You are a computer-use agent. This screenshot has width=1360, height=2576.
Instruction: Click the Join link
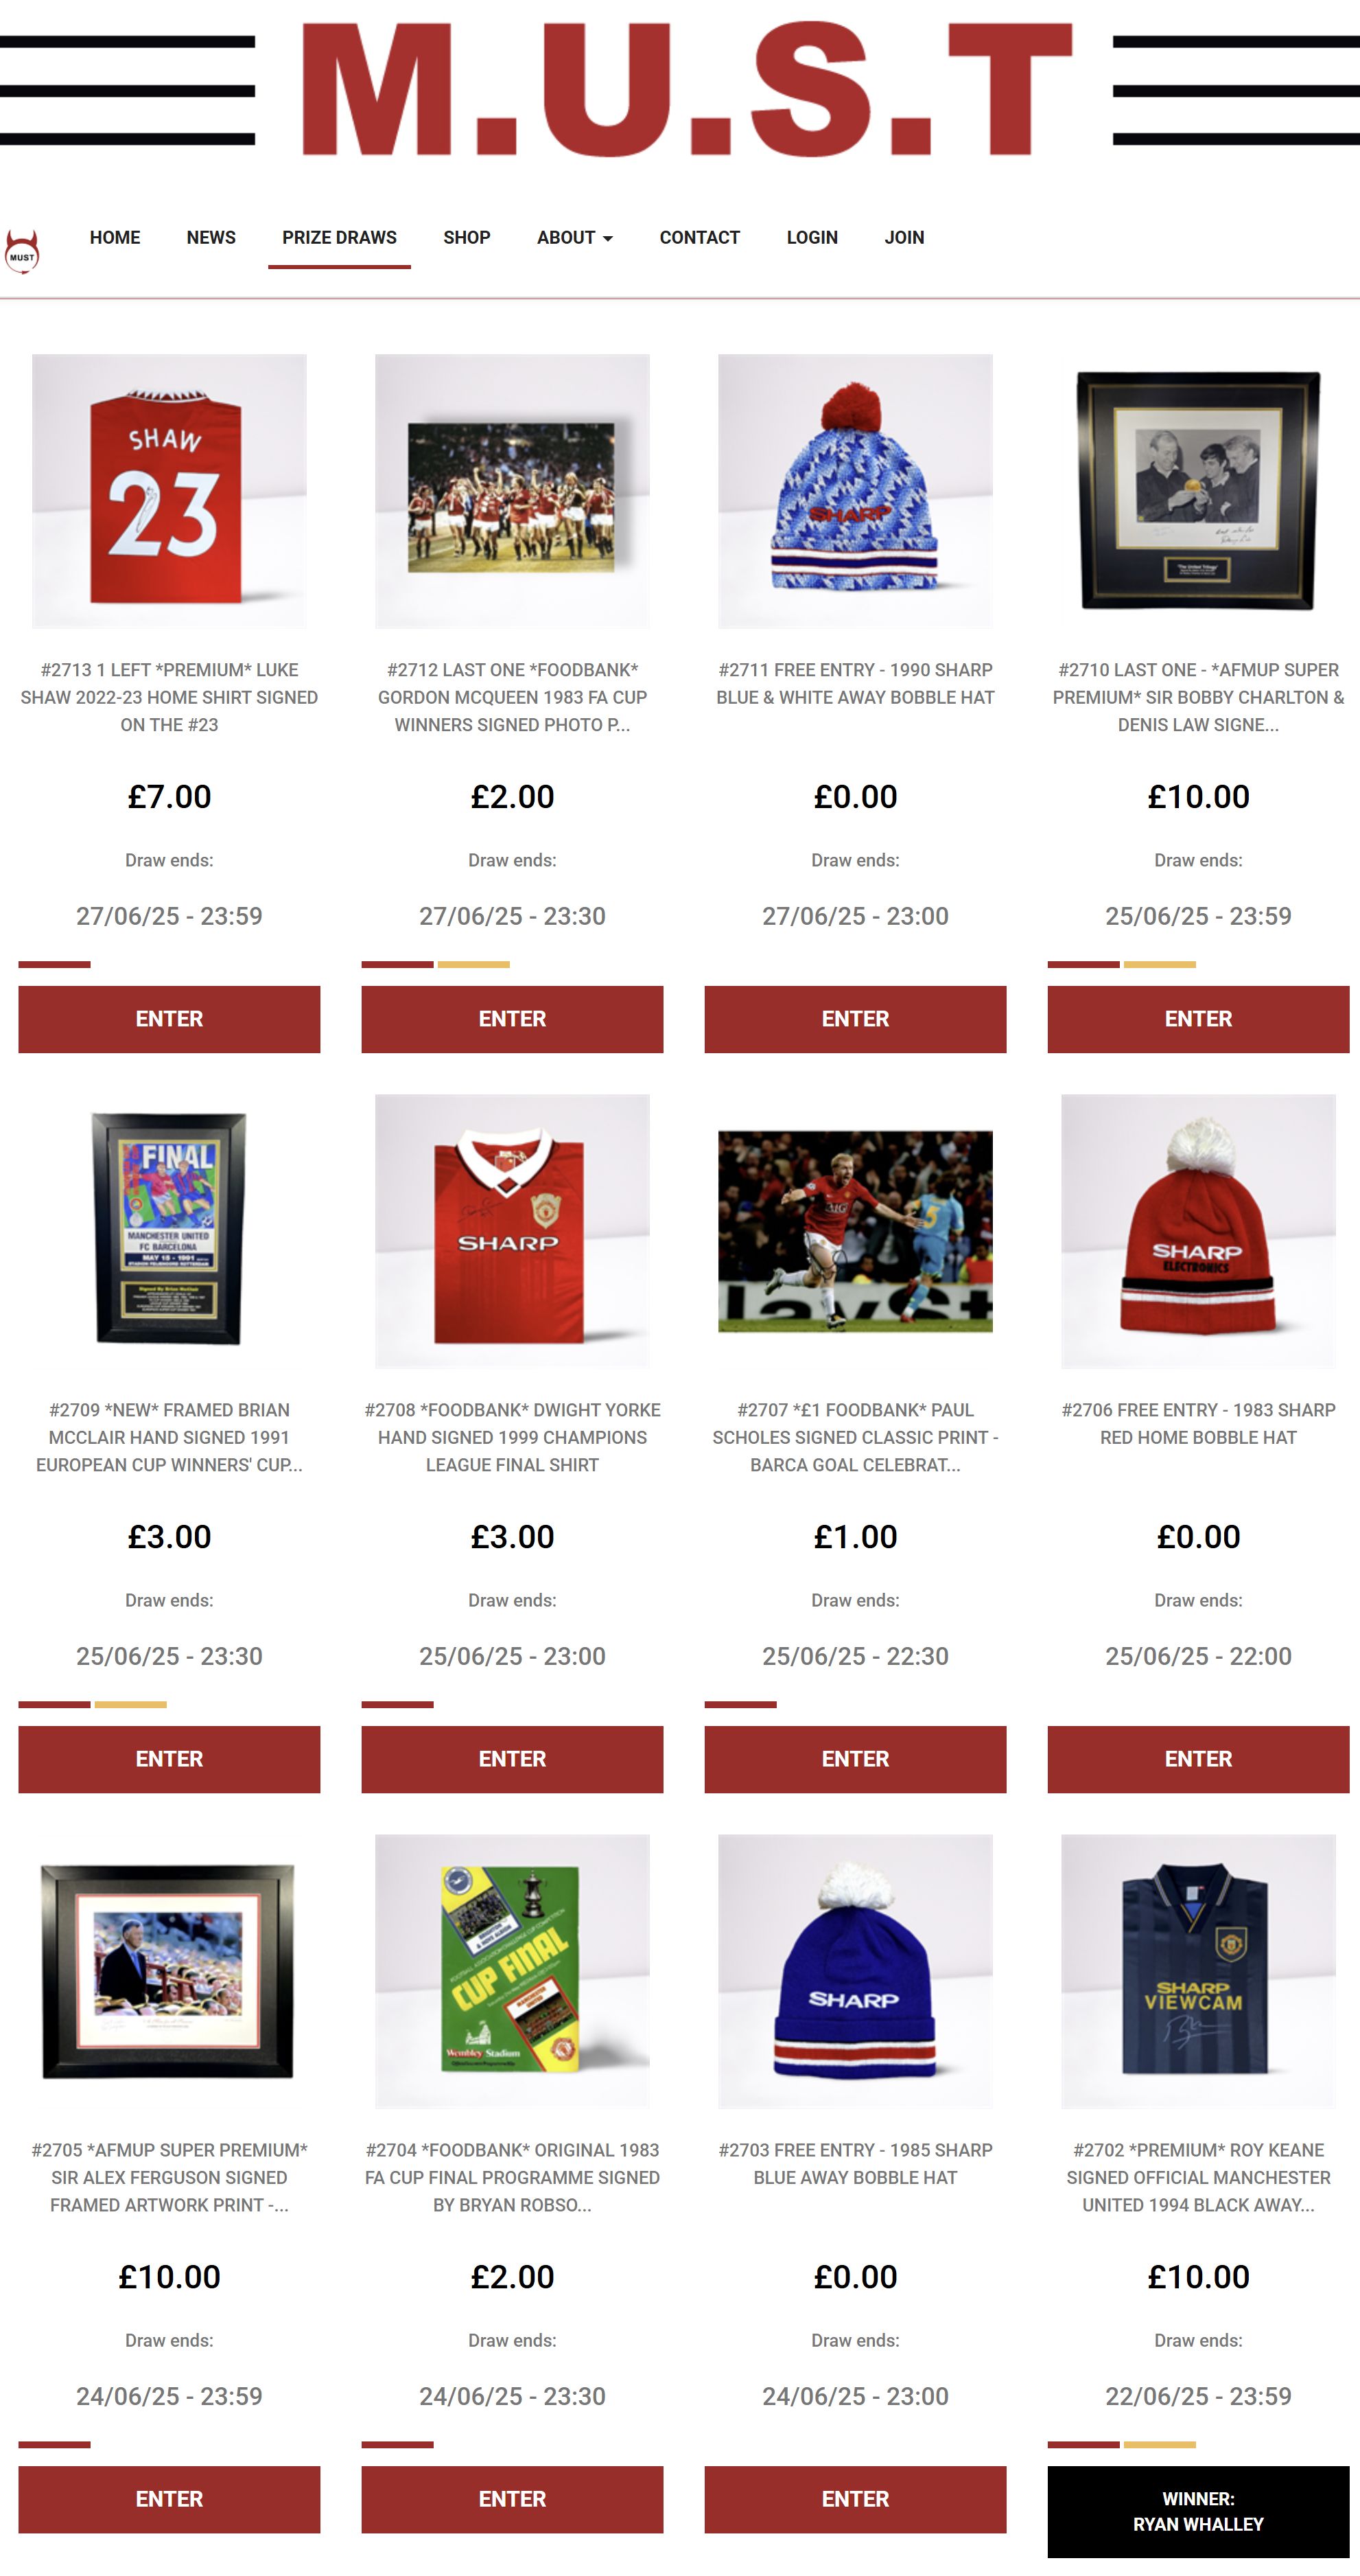(904, 238)
